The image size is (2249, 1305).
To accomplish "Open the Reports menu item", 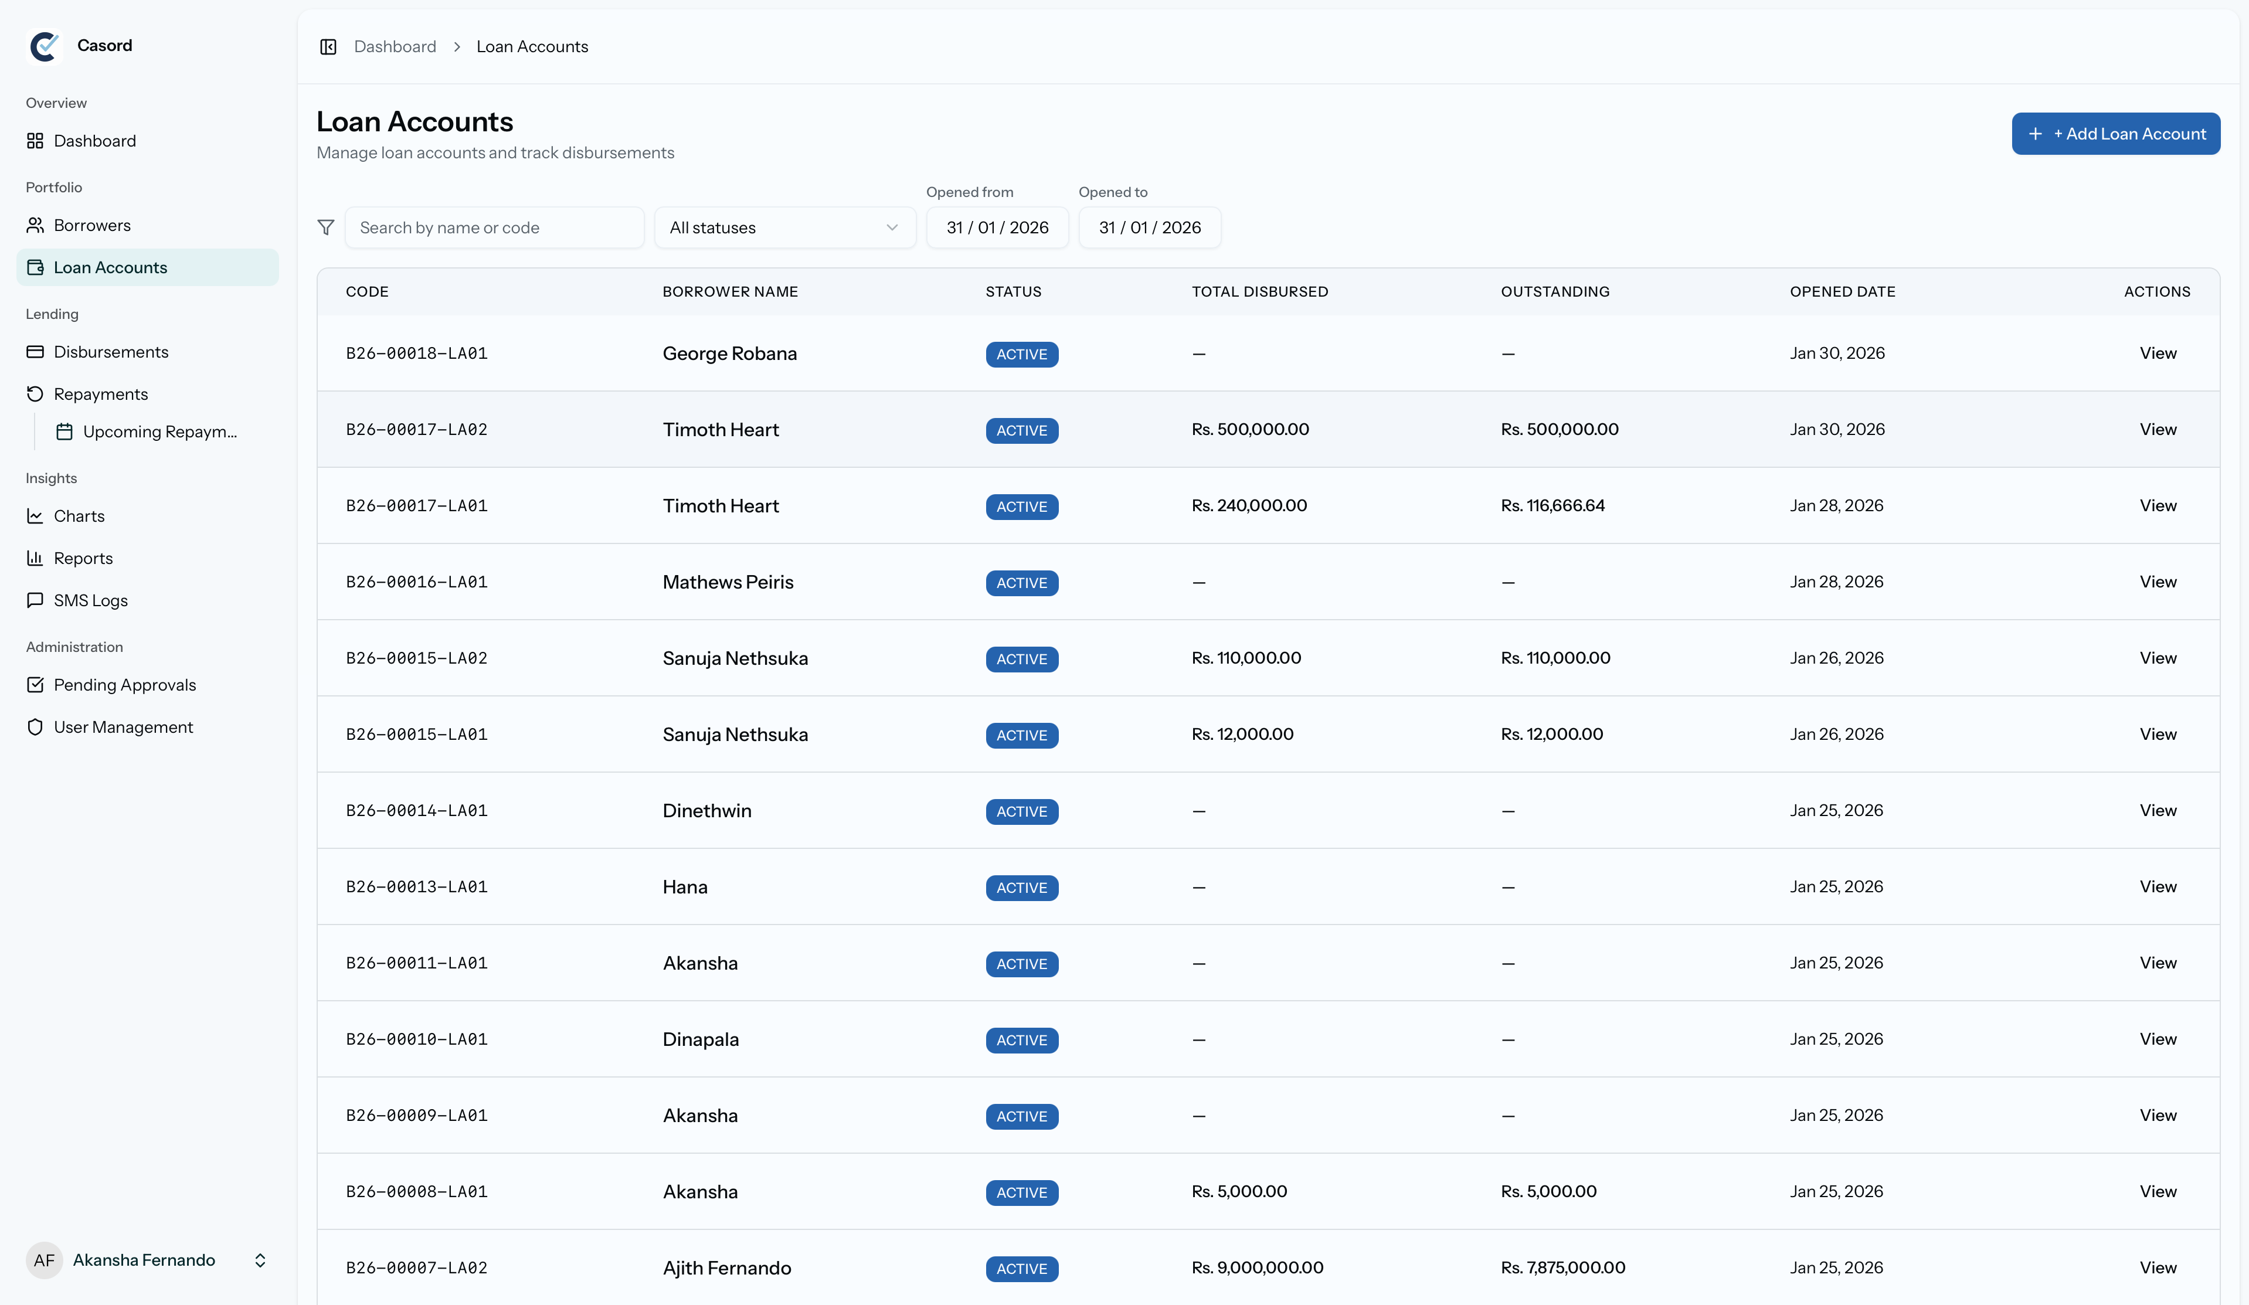I will point(83,558).
